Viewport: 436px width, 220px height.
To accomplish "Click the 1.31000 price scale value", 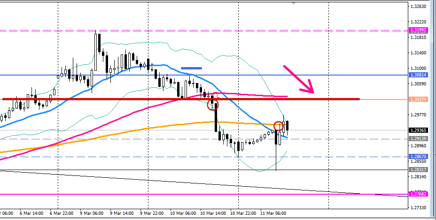I will tap(419, 68).
